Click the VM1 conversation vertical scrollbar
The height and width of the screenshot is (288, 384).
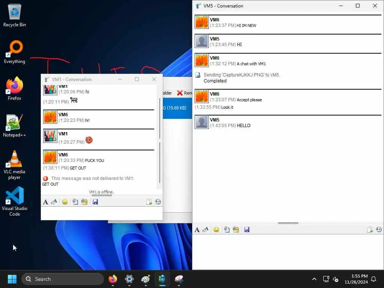(x=160, y=140)
